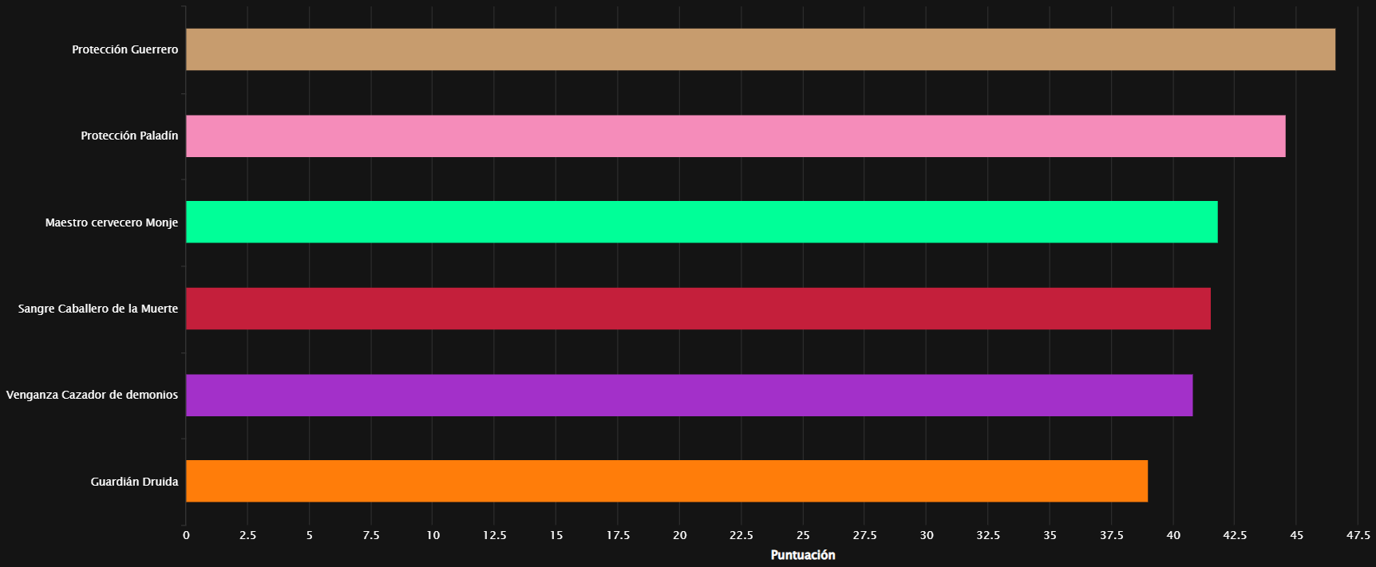Click the 7.5 tick label
The height and width of the screenshot is (567, 1376).
(371, 535)
